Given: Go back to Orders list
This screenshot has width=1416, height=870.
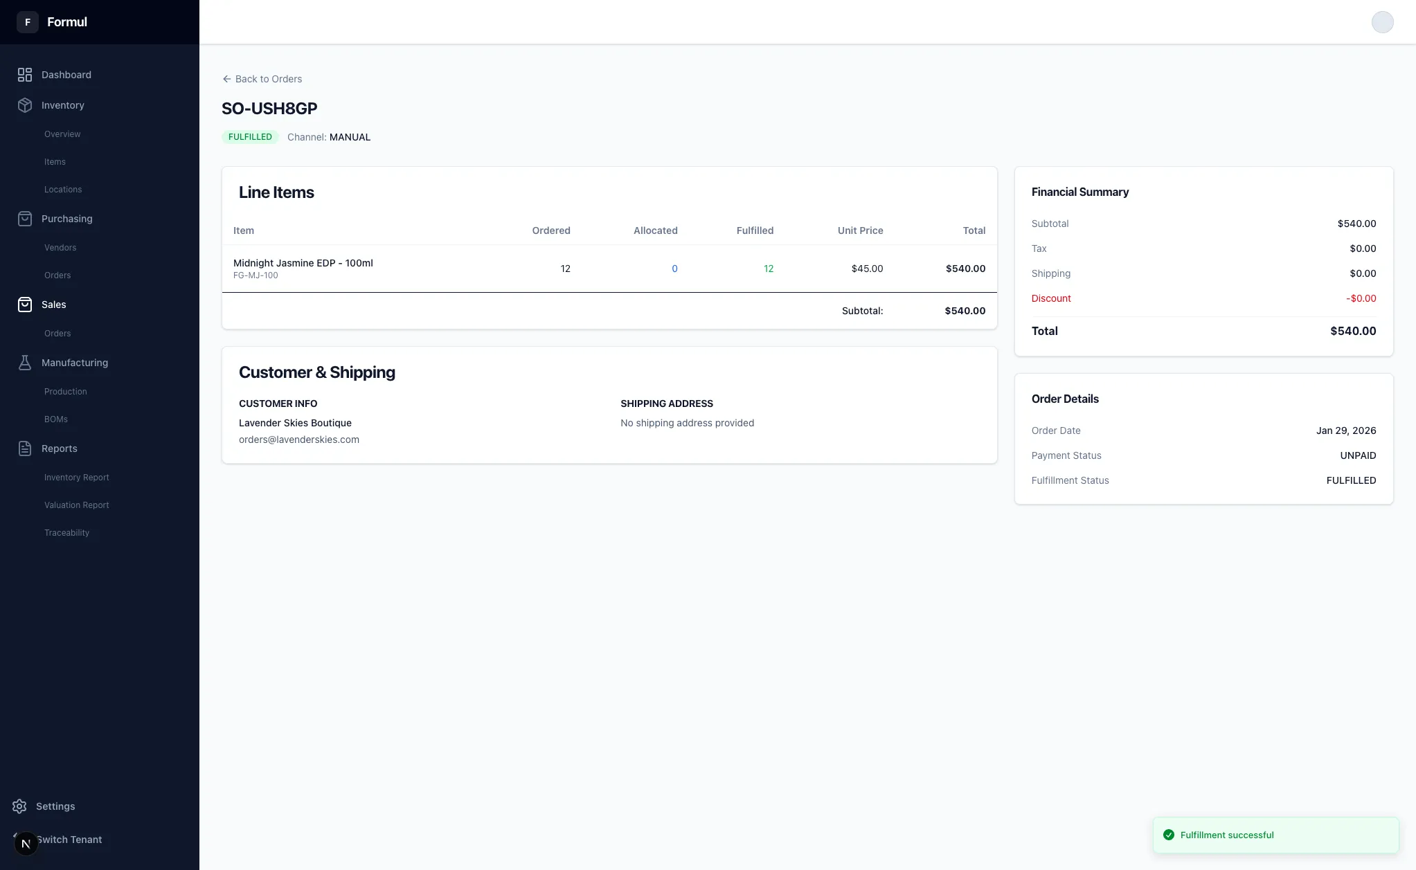Looking at the screenshot, I should click(262, 79).
